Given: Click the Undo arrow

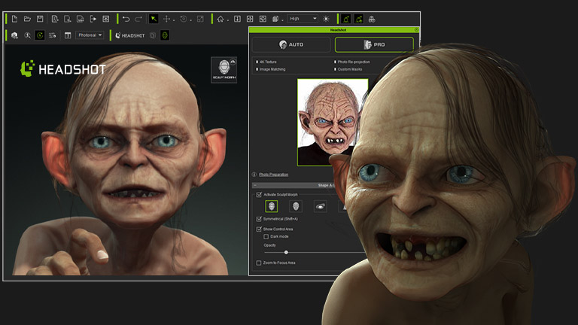Looking at the screenshot, I should [126, 18].
